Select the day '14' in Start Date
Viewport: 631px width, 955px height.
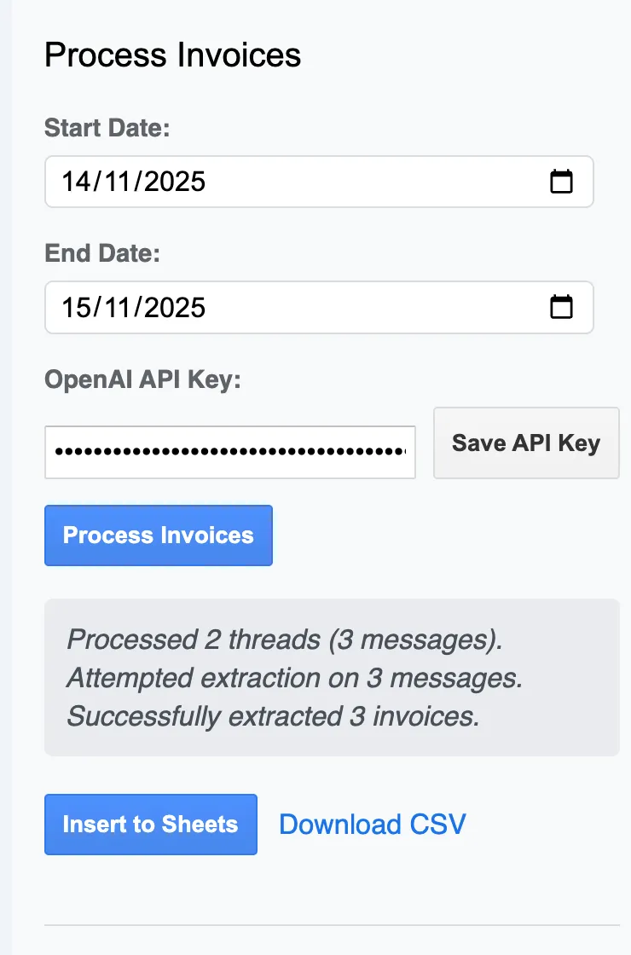tap(76, 182)
